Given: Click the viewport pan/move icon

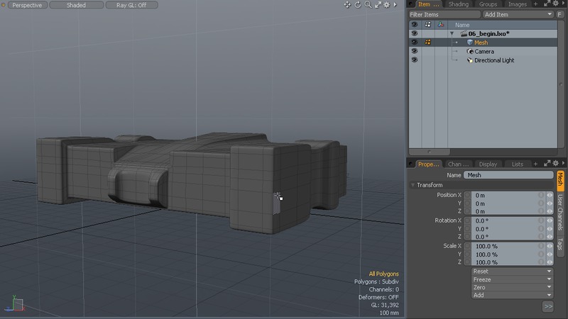Looking at the screenshot, I should 348,5.
